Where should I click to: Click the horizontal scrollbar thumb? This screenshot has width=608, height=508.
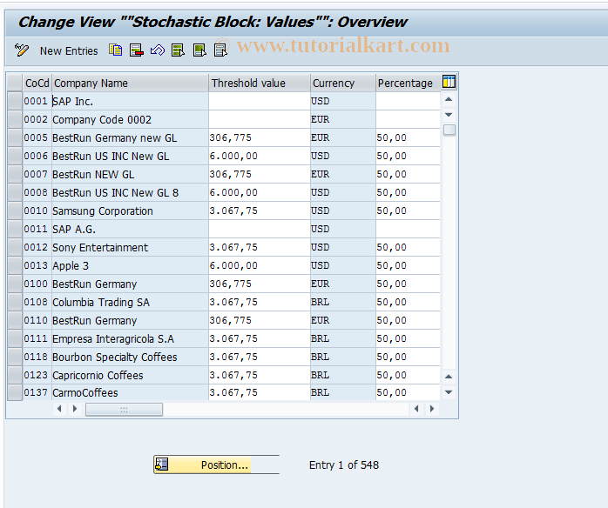pos(124,409)
